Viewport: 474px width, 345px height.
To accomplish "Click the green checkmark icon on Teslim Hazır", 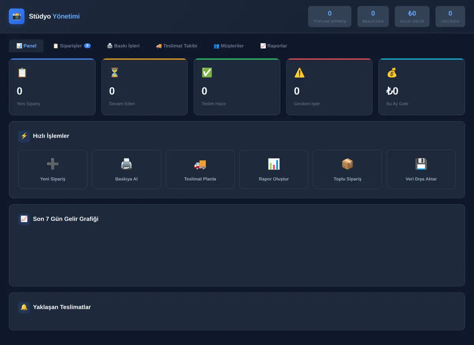I will (207, 73).
